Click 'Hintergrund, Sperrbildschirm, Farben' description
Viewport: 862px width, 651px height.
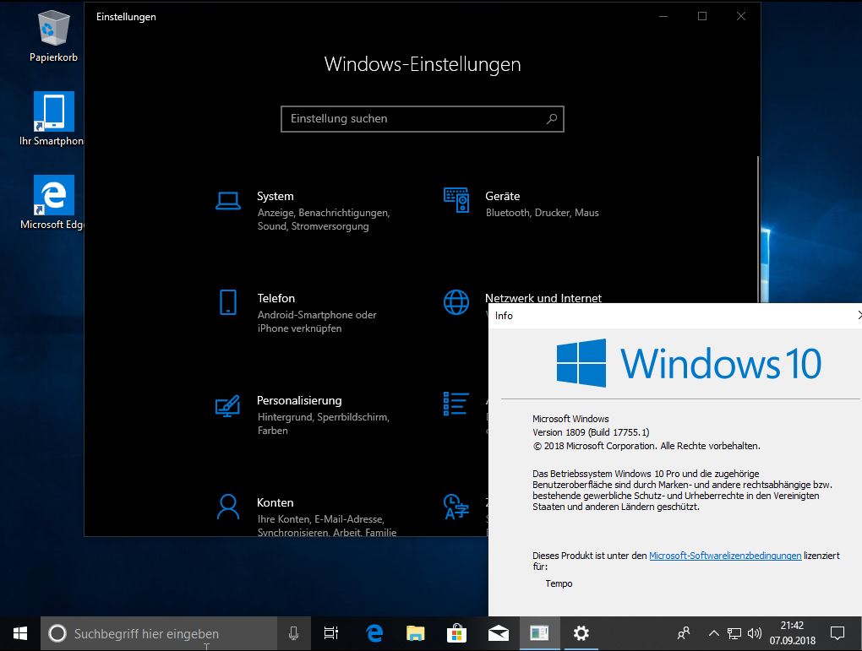[323, 424]
